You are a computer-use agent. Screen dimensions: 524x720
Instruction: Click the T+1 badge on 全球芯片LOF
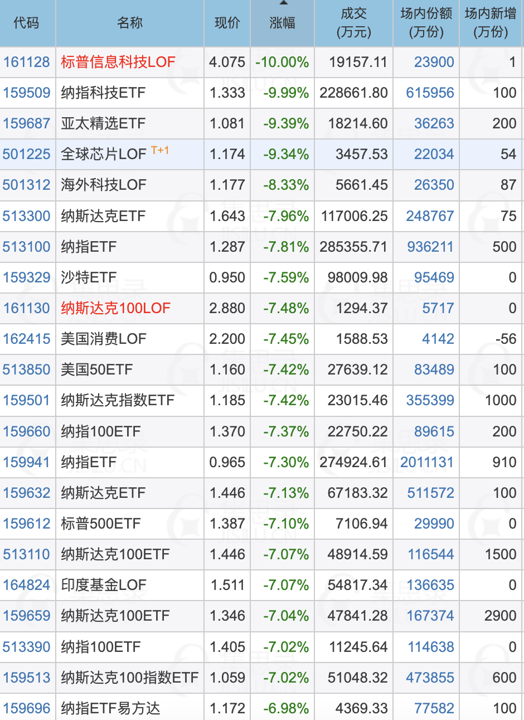(160, 151)
